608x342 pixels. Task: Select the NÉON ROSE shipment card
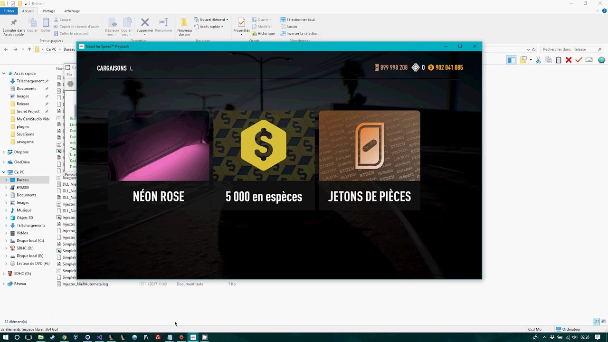coord(159,160)
